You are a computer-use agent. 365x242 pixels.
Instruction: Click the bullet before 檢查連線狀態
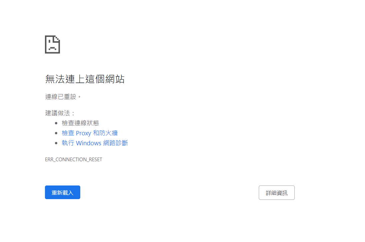pyautogui.click(x=56, y=123)
